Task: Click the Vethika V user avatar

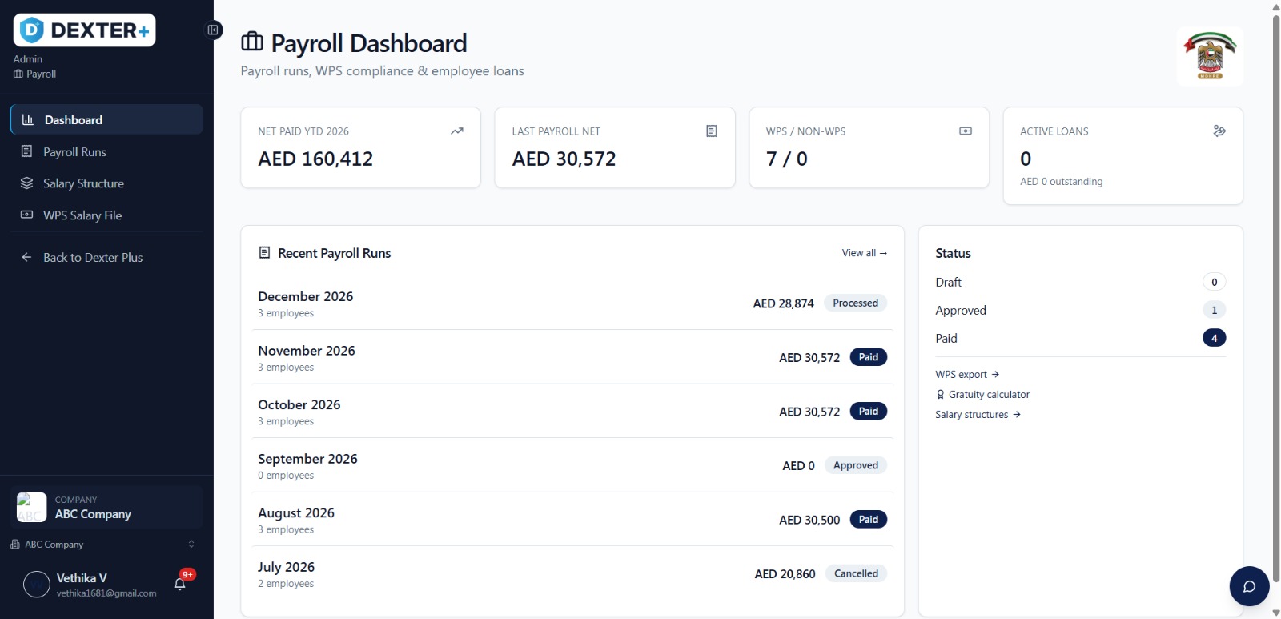Action: [37, 585]
